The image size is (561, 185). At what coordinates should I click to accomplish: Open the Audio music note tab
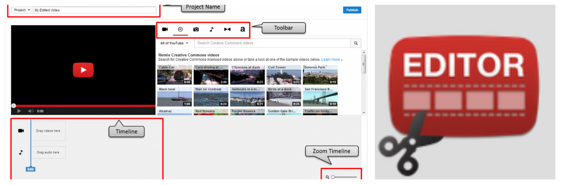(x=211, y=29)
